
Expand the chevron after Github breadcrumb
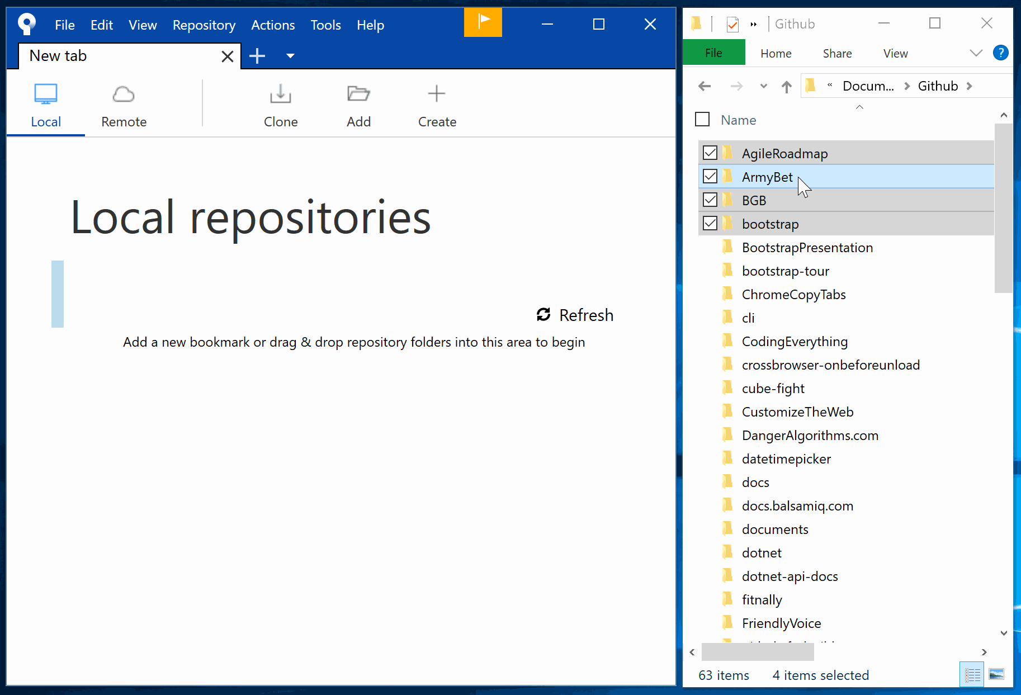(970, 86)
